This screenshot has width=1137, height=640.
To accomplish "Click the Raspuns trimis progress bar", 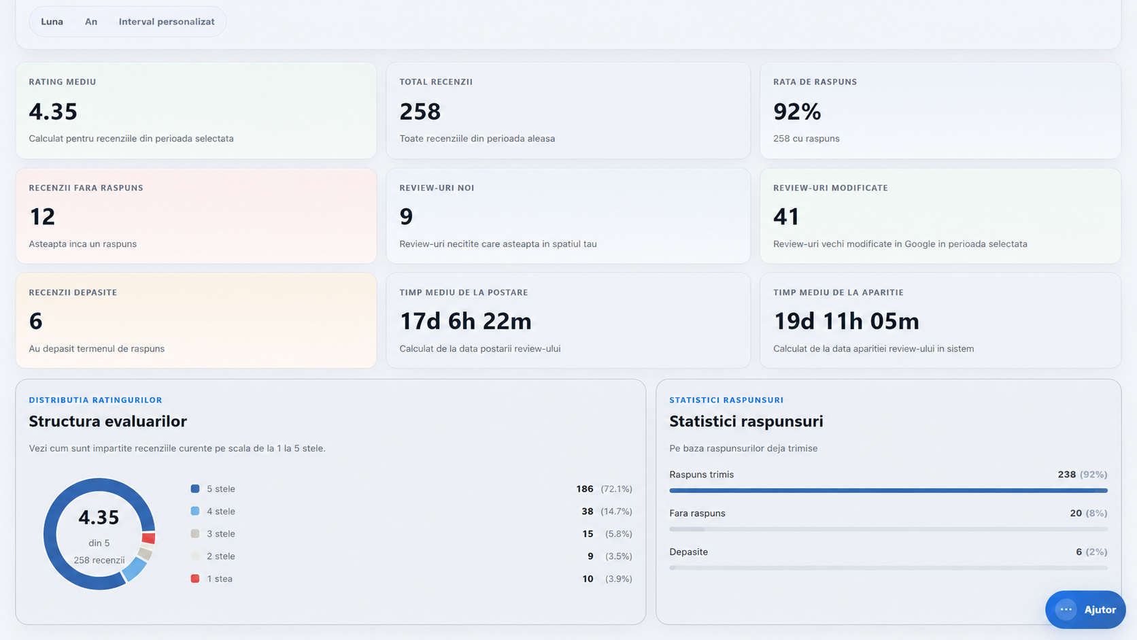I will [888, 490].
